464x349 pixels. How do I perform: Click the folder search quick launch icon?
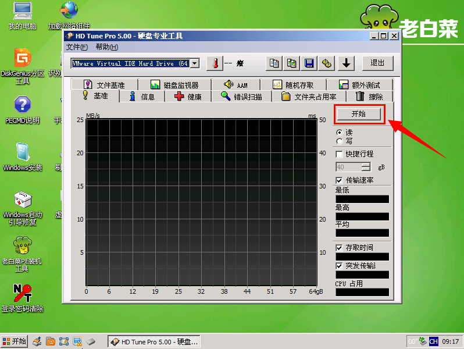(51, 341)
